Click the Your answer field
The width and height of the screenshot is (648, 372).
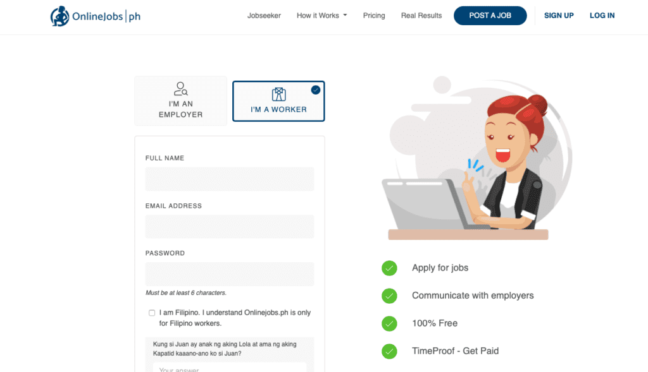(x=230, y=368)
